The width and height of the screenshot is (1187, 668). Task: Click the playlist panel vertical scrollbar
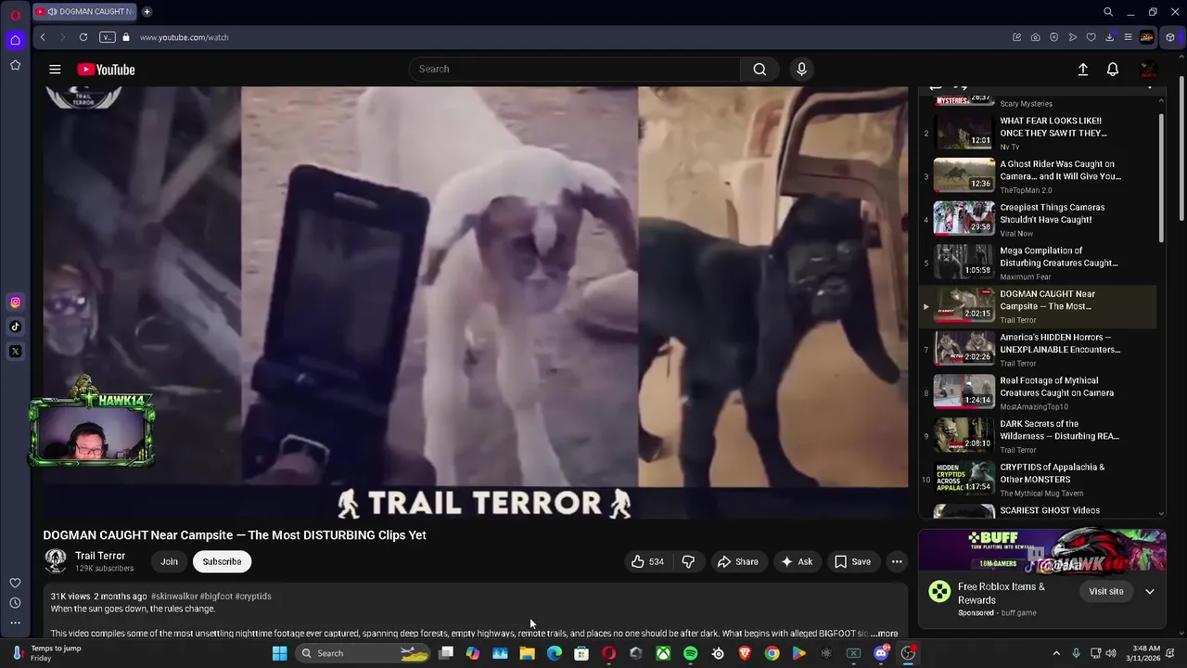tap(1161, 178)
